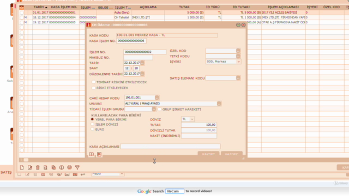Delete the selected record using the trash icon
This screenshot has height=196, width=349.
click(x=38, y=168)
